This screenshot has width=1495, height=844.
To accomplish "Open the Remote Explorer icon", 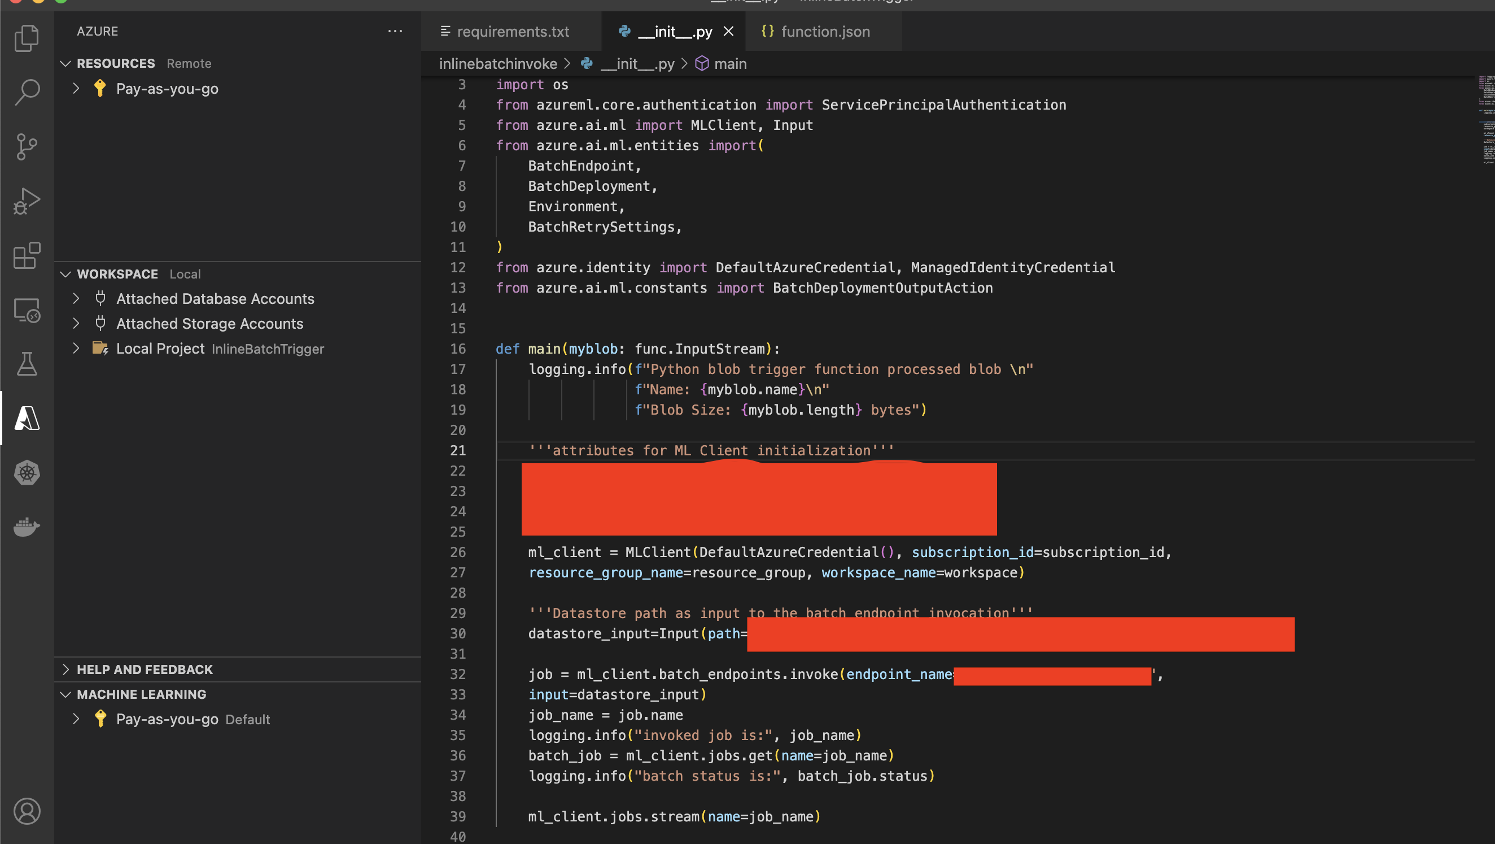I will click(27, 310).
